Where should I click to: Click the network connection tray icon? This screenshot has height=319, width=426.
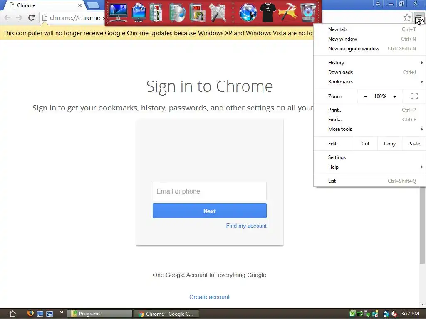coord(386,314)
